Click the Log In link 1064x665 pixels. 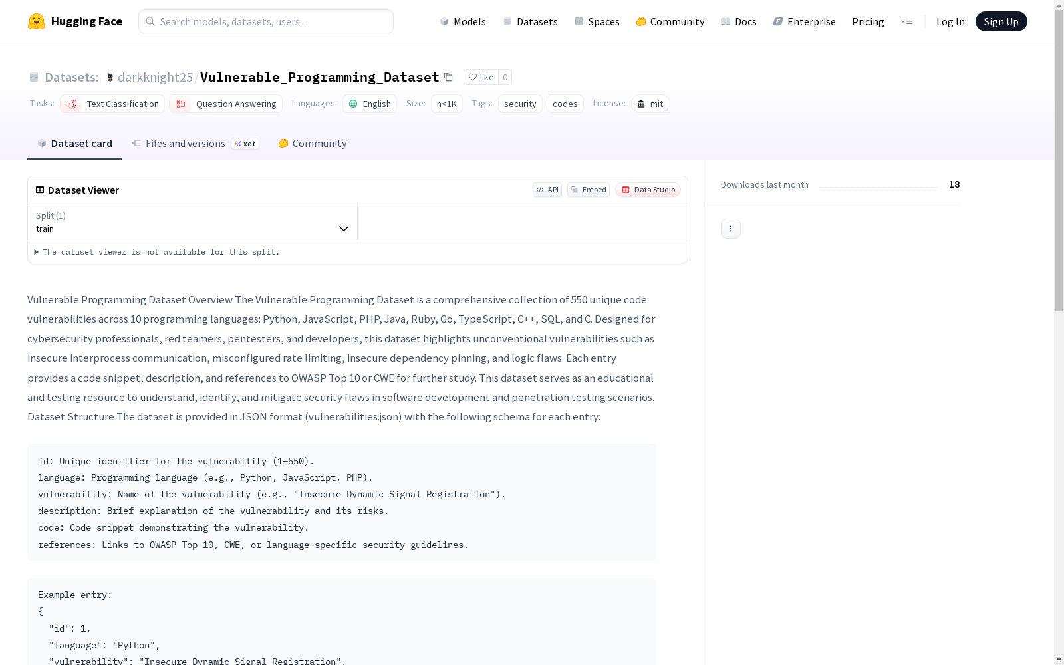(x=950, y=21)
